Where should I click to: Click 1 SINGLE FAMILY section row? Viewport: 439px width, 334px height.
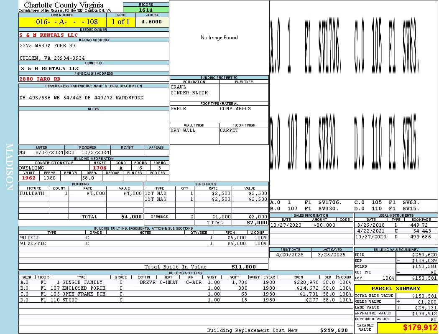(x=186, y=282)
